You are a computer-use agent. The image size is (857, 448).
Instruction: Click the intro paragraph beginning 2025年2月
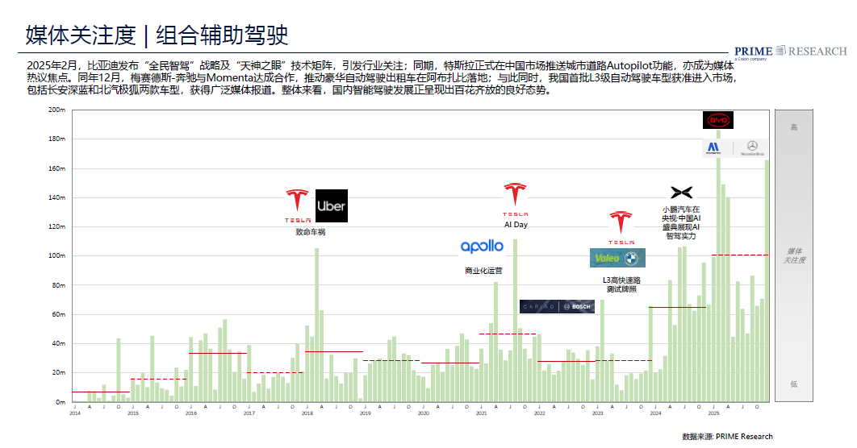[382, 78]
